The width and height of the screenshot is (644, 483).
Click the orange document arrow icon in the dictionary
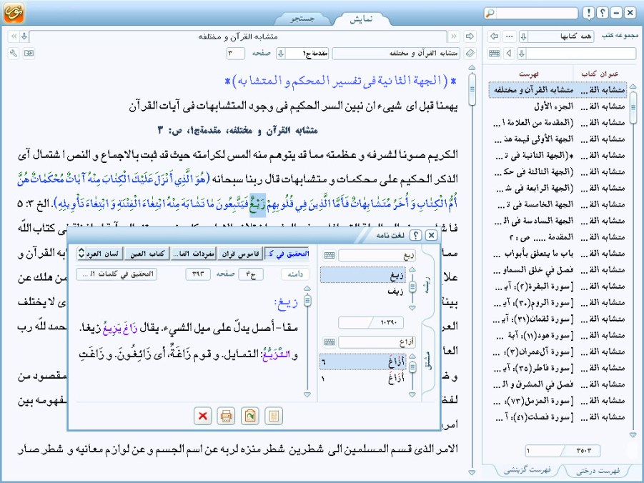(x=250, y=416)
